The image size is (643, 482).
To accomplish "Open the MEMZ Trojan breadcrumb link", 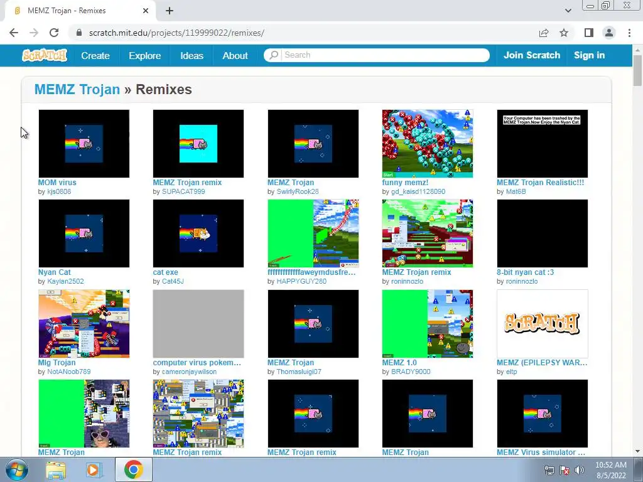I will coord(77,89).
